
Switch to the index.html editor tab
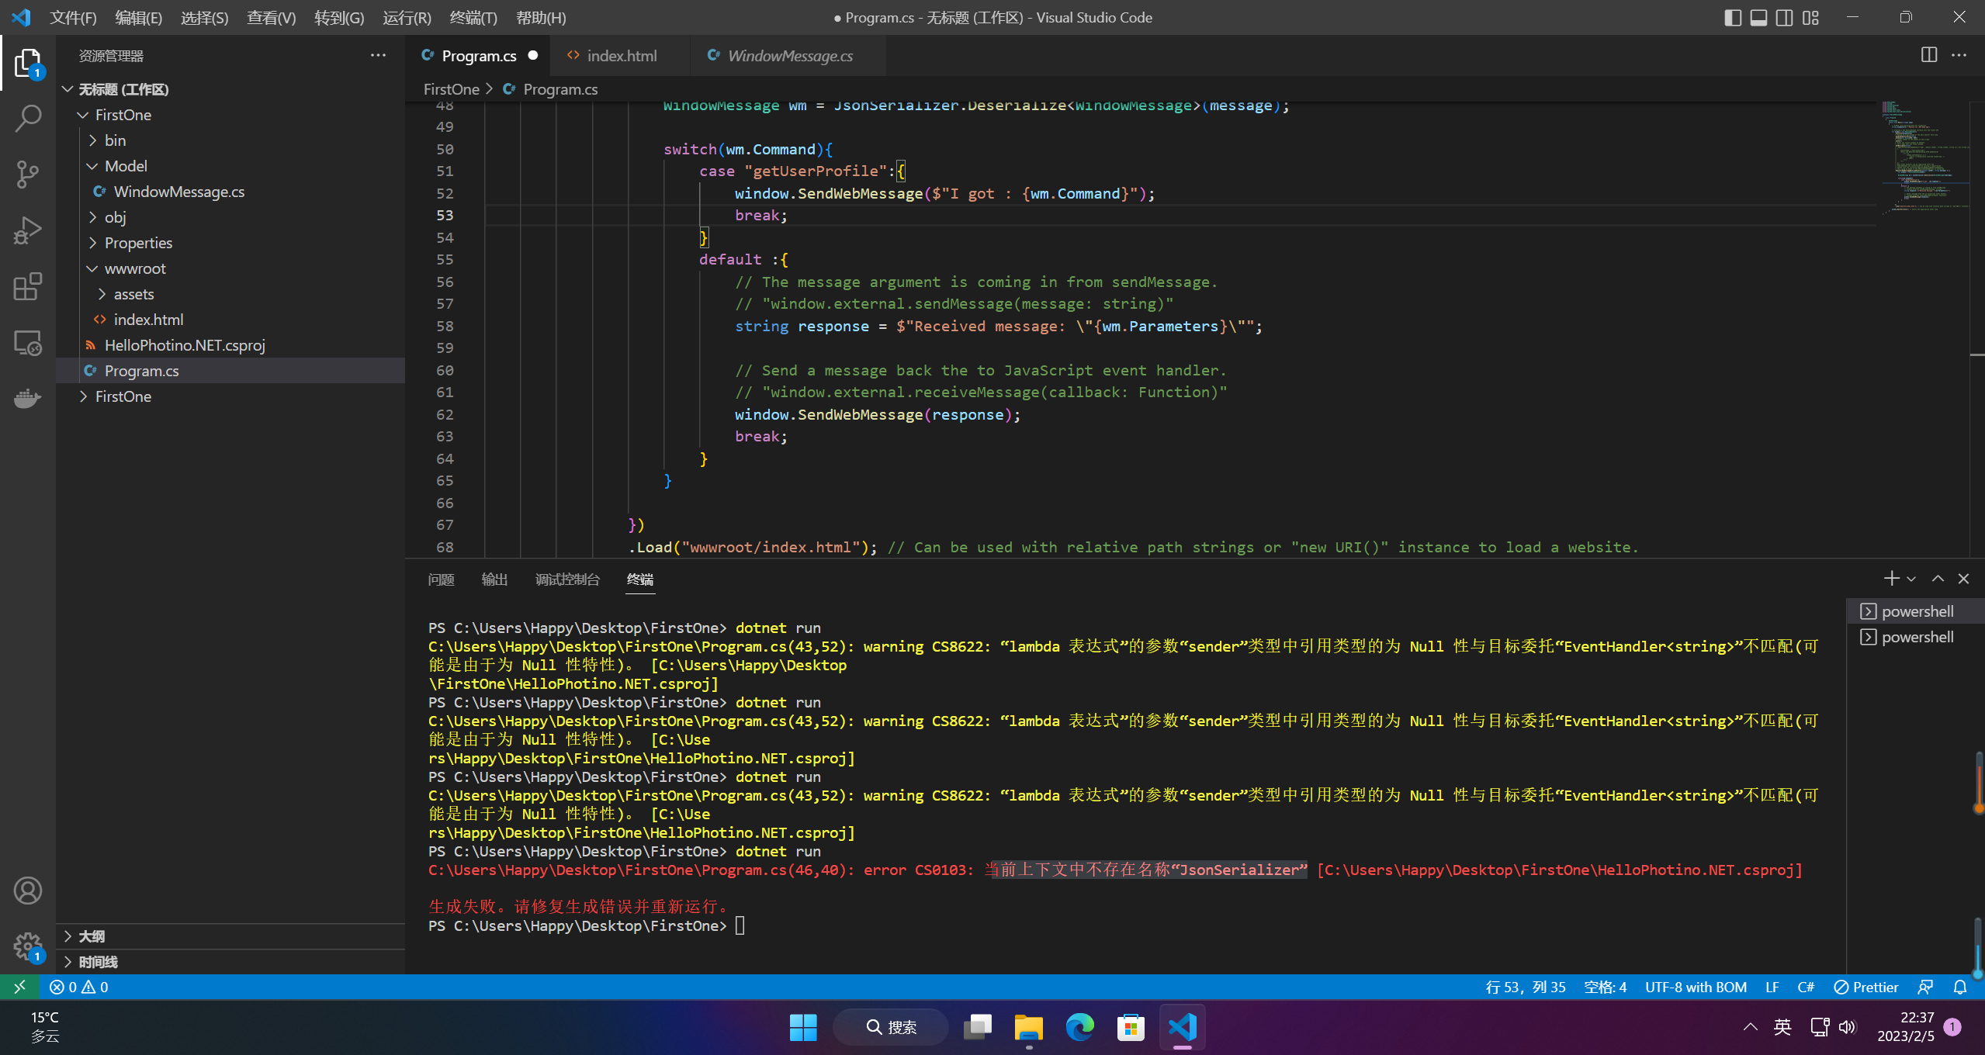[621, 56]
